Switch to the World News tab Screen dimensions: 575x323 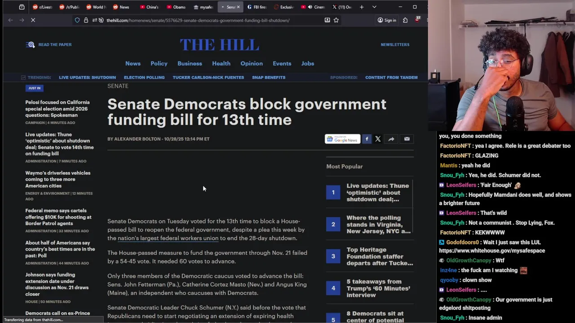coord(96,7)
